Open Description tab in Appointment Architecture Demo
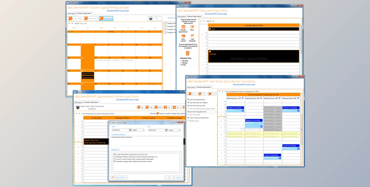Viewport: 370px width, 187px height. (x=79, y=102)
